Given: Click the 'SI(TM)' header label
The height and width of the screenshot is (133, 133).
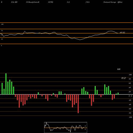Looking at the screenshot, I should (51, 2).
